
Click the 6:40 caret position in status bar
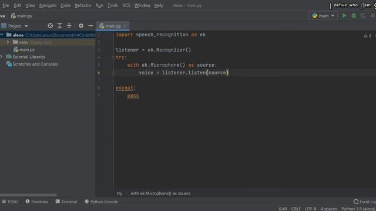283,209
